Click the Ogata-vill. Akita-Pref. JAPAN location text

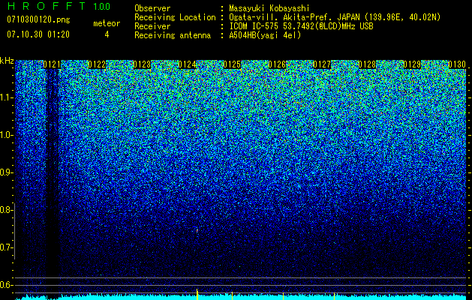pyautogui.click(x=335, y=17)
